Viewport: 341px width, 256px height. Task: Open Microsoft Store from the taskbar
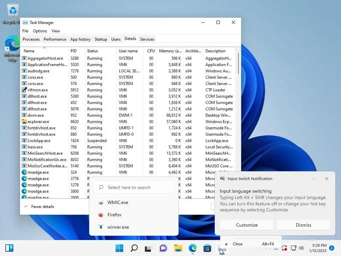pyautogui.click(x=207, y=248)
